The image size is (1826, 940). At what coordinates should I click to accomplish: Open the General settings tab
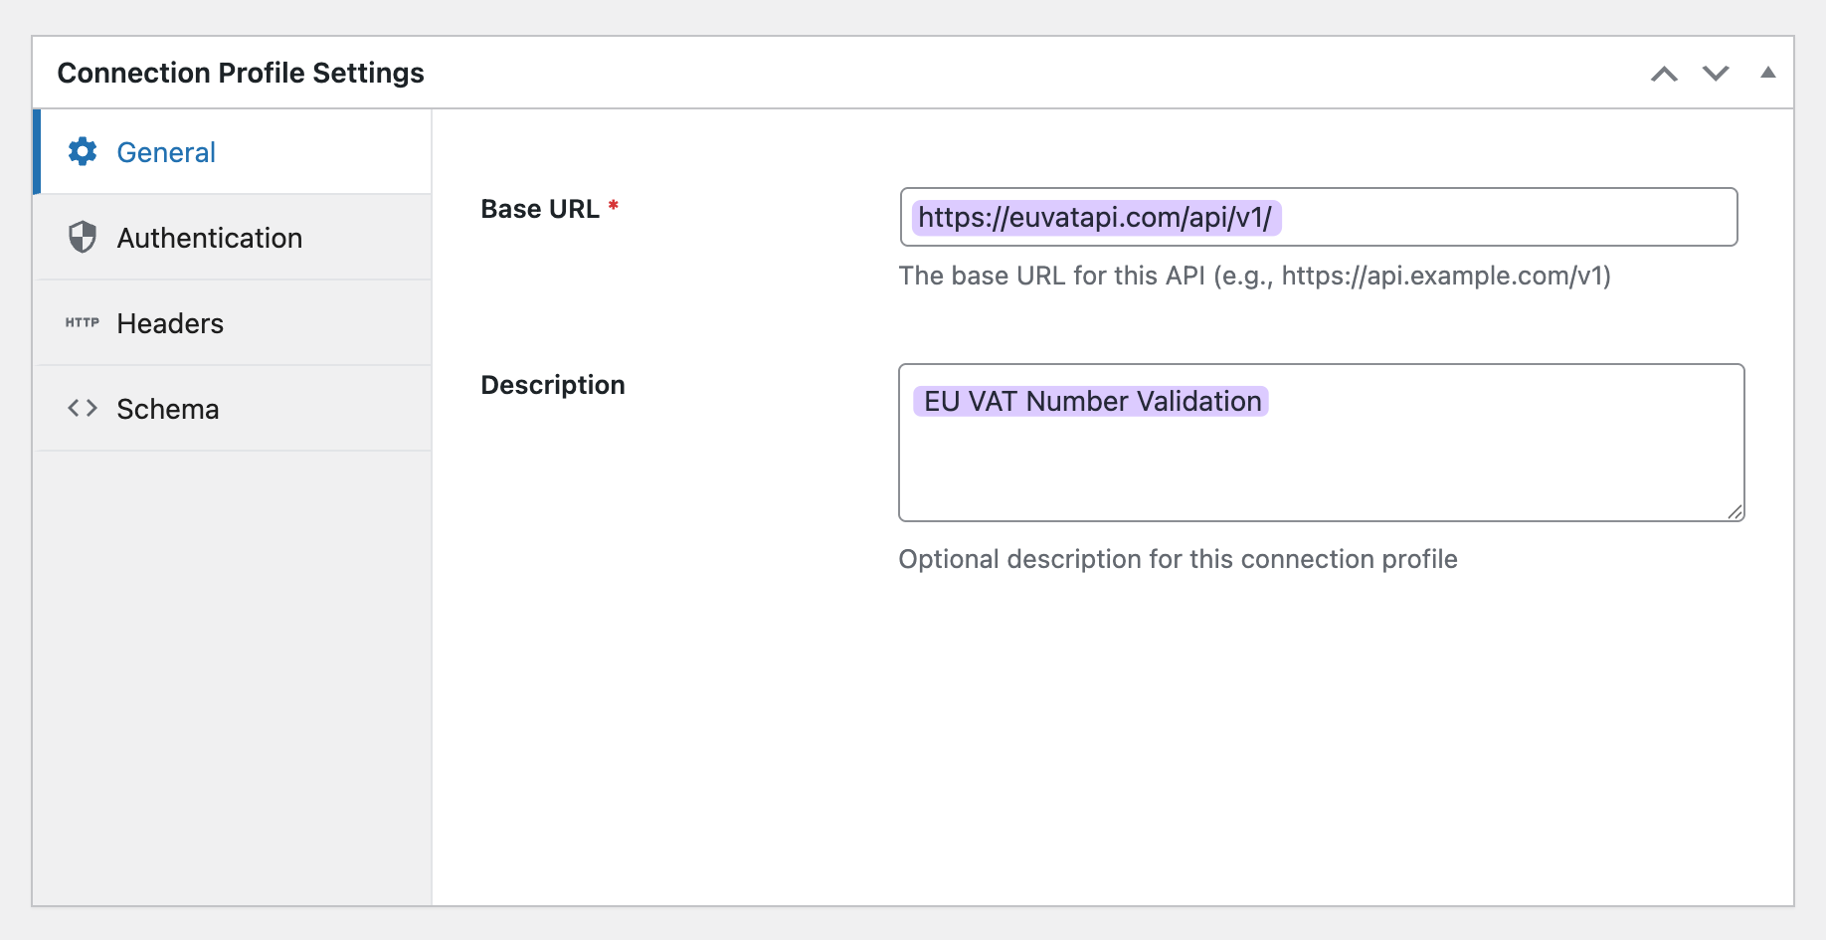(165, 152)
